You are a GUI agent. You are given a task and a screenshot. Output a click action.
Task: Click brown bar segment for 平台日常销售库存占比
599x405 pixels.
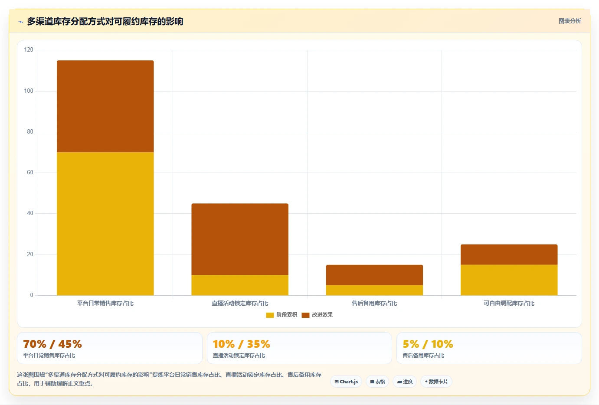point(105,106)
